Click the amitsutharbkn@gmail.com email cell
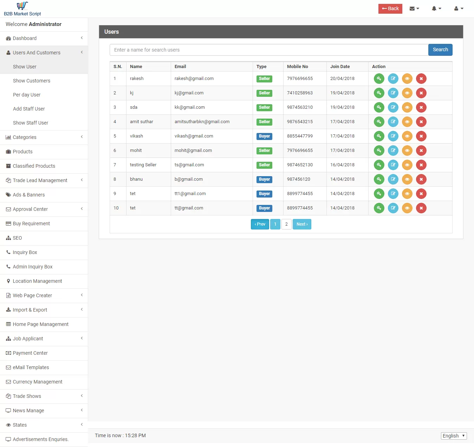The width and height of the screenshot is (474, 447). click(212, 122)
